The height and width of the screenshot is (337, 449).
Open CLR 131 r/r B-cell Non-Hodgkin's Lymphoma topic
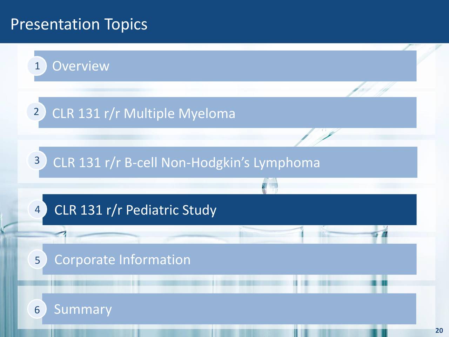pos(228,162)
